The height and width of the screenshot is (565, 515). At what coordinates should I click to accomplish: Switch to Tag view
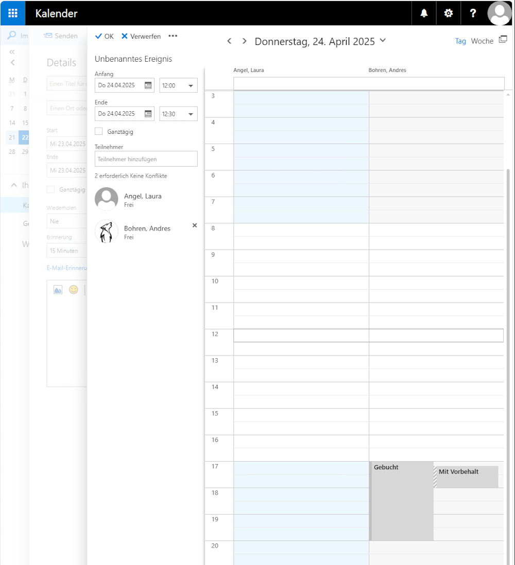pos(460,41)
